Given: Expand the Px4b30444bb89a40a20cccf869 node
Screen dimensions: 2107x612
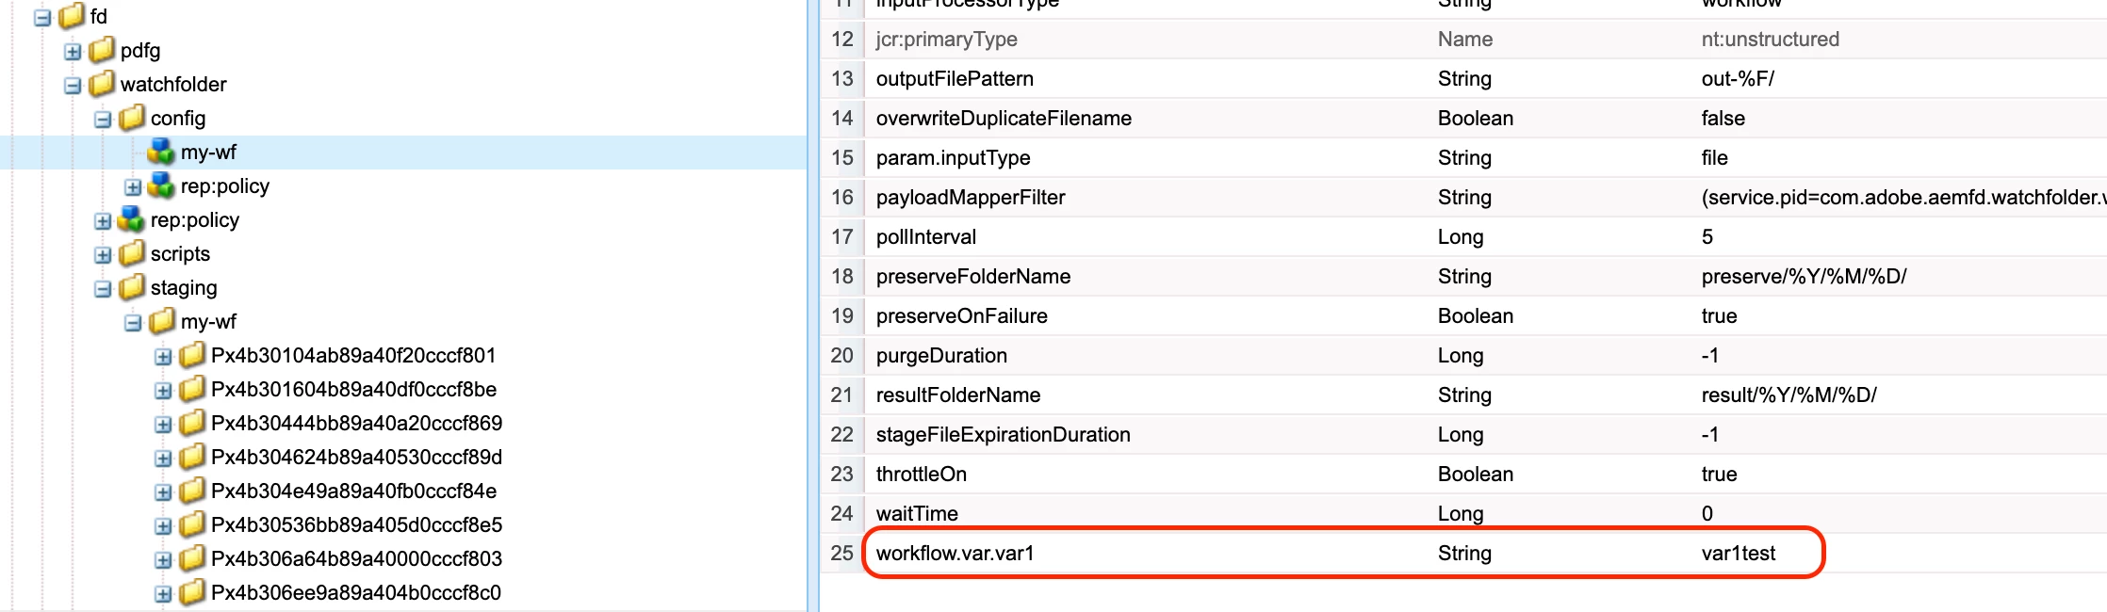Looking at the screenshot, I should click(x=163, y=425).
